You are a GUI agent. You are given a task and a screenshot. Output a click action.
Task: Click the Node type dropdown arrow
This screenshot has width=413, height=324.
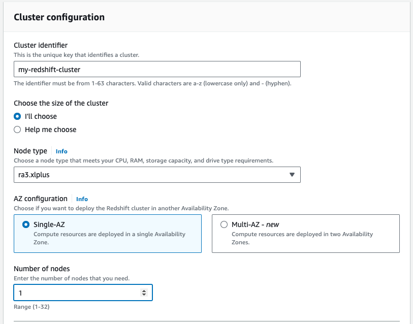pyautogui.click(x=292, y=175)
